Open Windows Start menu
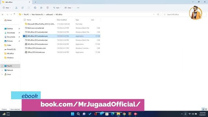 tap(72, 114)
